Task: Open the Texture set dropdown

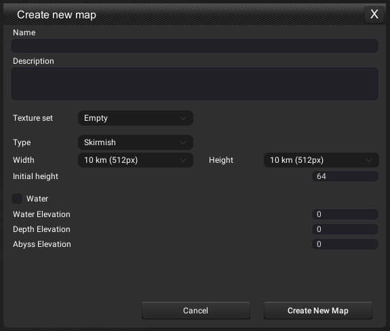Action: click(136, 118)
